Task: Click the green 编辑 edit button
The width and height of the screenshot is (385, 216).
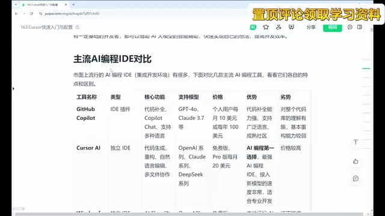Action: (333, 28)
